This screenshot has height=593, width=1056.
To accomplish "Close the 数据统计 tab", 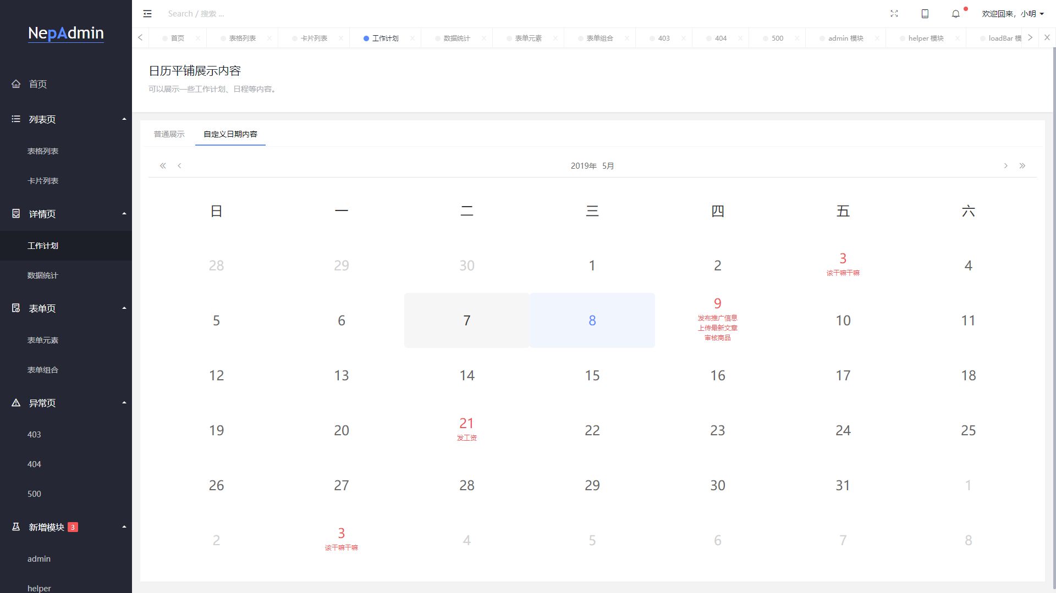I will (x=484, y=38).
